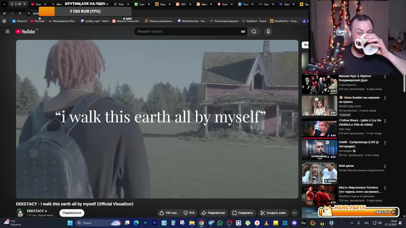406x228 pixels.
Task: Open Google Chrome from the taskbar
Action: pyautogui.click(x=201, y=223)
